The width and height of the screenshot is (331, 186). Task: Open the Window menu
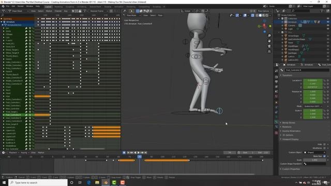(x=29, y=6)
